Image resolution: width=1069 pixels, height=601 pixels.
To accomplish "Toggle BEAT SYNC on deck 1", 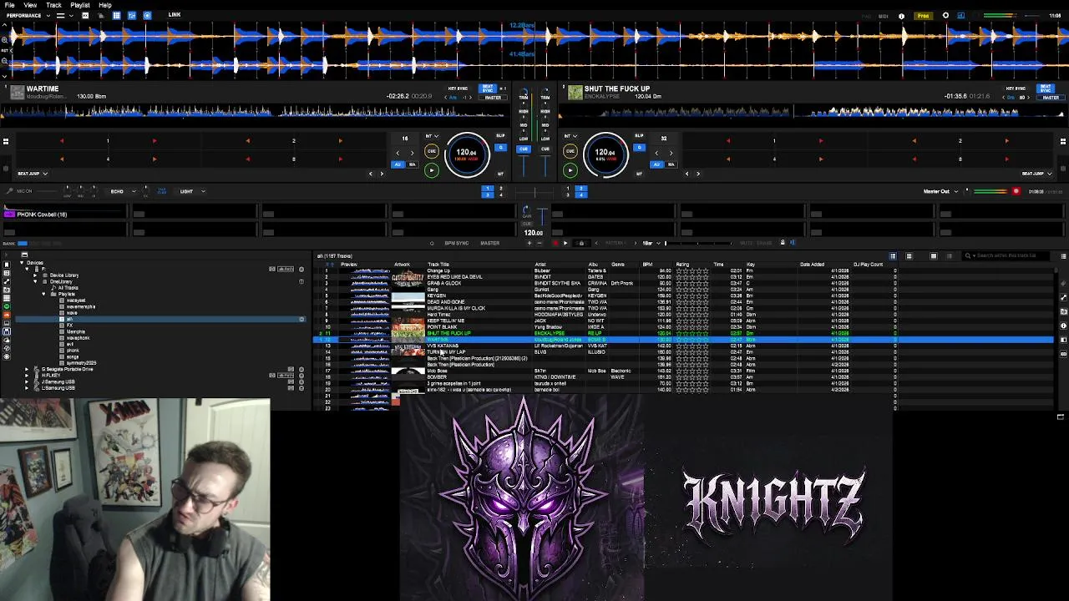I will (486, 88).
